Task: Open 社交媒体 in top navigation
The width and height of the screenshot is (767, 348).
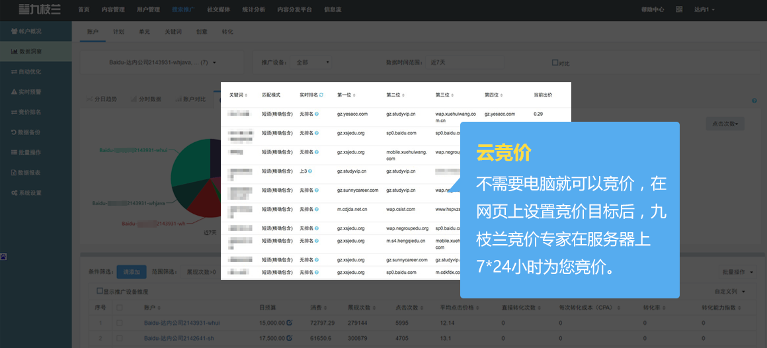Action: point(219,9)
